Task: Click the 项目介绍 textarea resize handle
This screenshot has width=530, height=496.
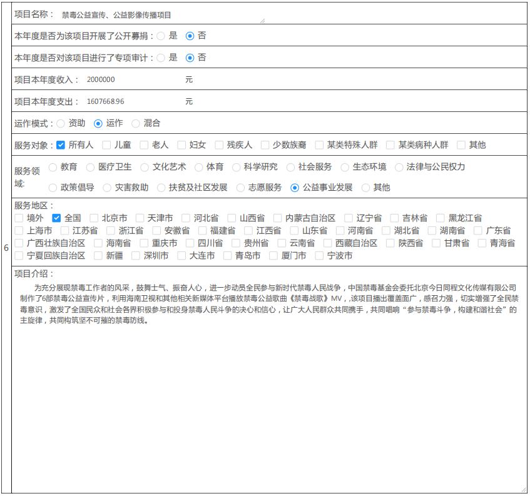Action: click(x=523, y=489)
